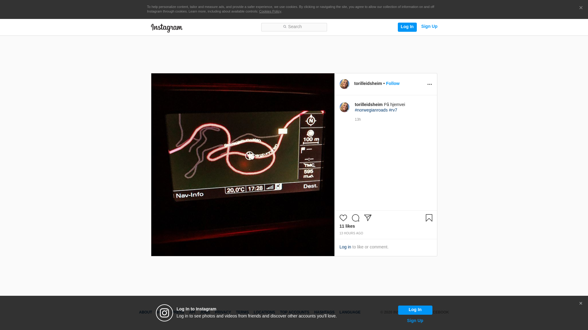Click the Sign Up header link
588x330 pixels.
coord(429,27)
